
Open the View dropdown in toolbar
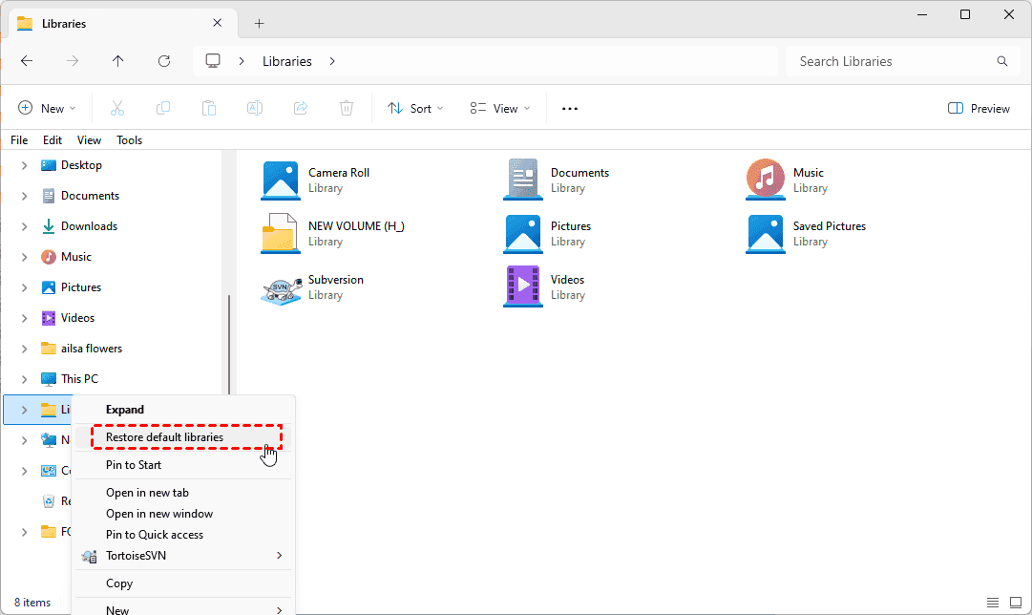[x=500, y=109]
